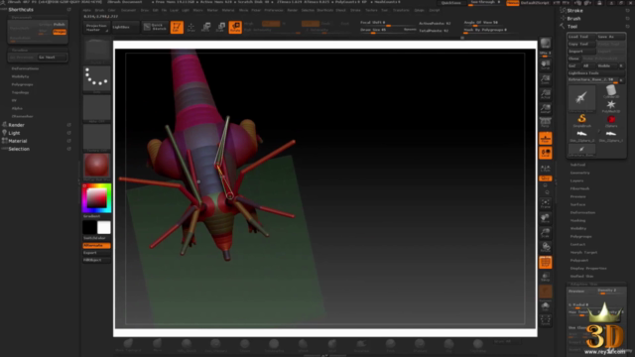
Task: Collapse the Adaptive Skin subpalette
Action: point(584,285)
